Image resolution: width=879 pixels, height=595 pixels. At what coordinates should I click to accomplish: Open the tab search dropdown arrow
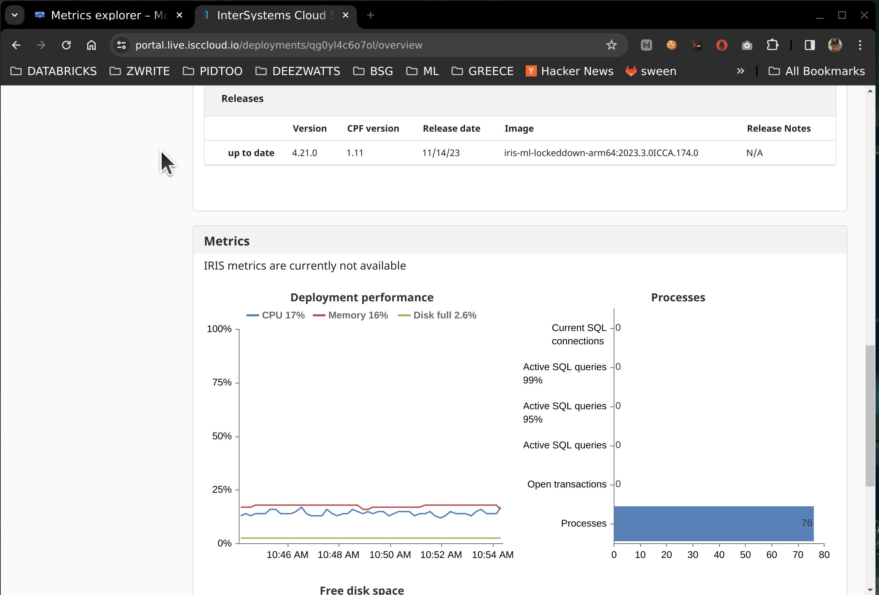(15, 15)
